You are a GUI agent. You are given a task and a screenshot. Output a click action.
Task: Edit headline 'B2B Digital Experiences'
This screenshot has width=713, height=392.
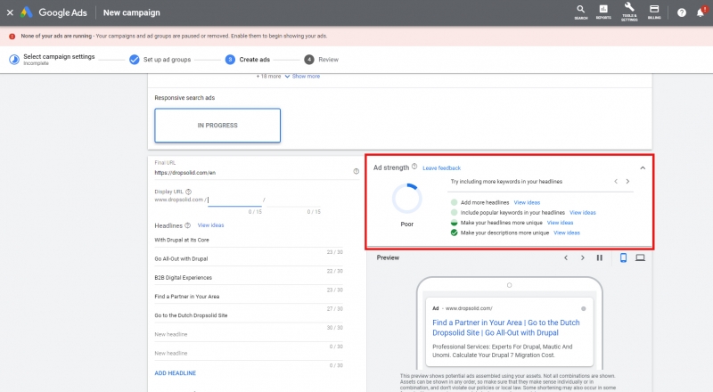point(249,278)
